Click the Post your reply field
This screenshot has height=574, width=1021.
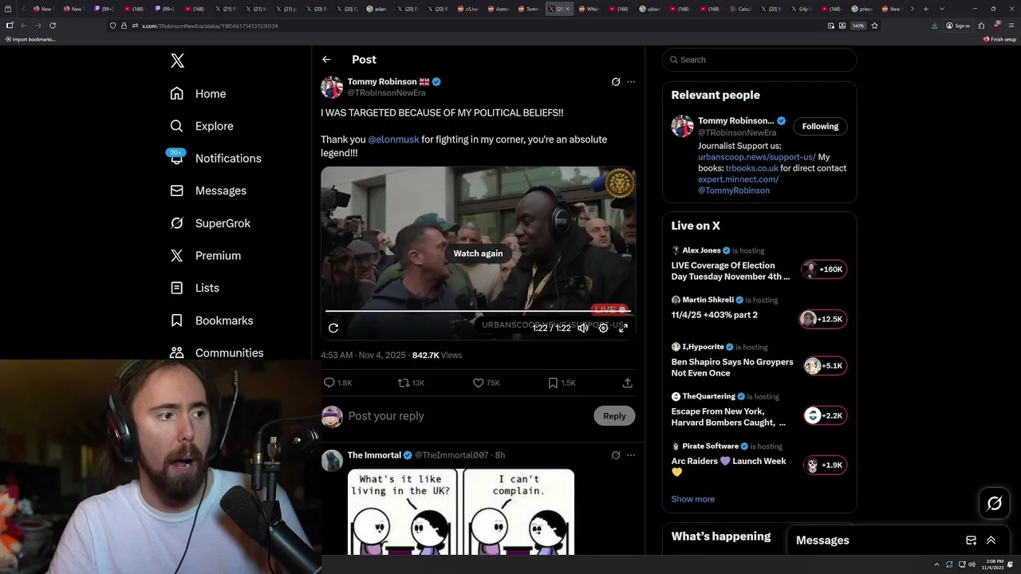467,416
